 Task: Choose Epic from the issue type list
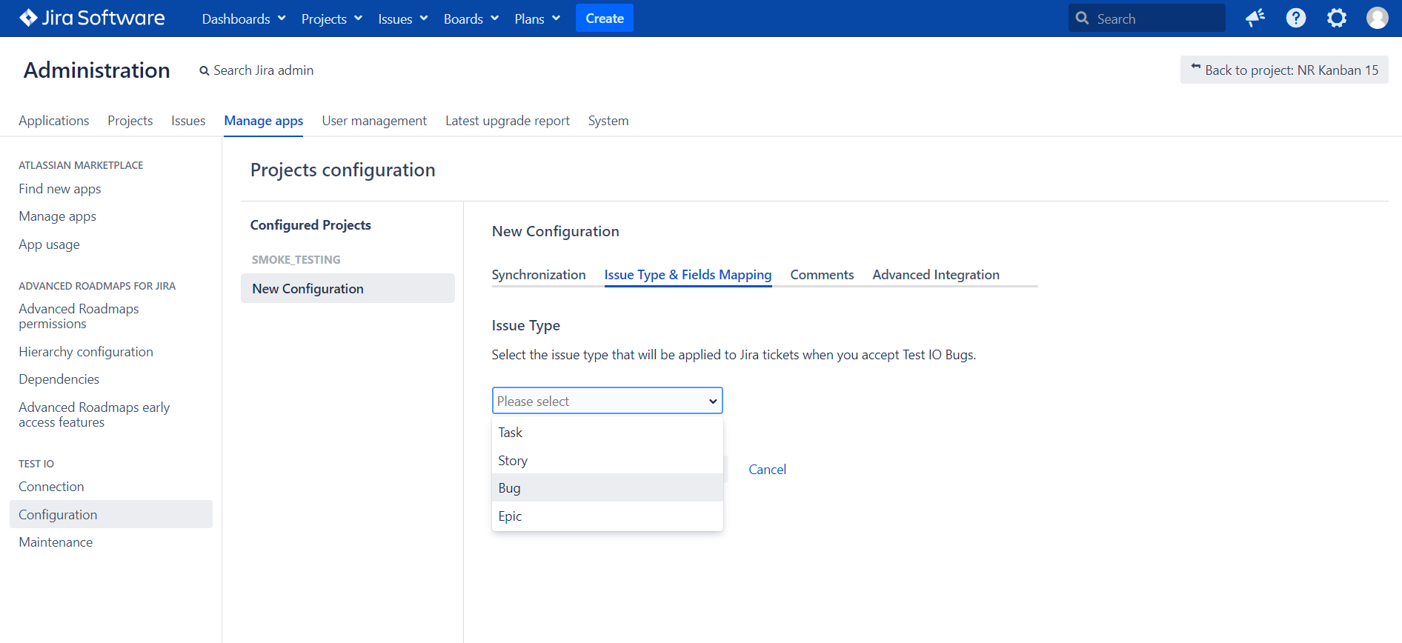coord(608,516)
